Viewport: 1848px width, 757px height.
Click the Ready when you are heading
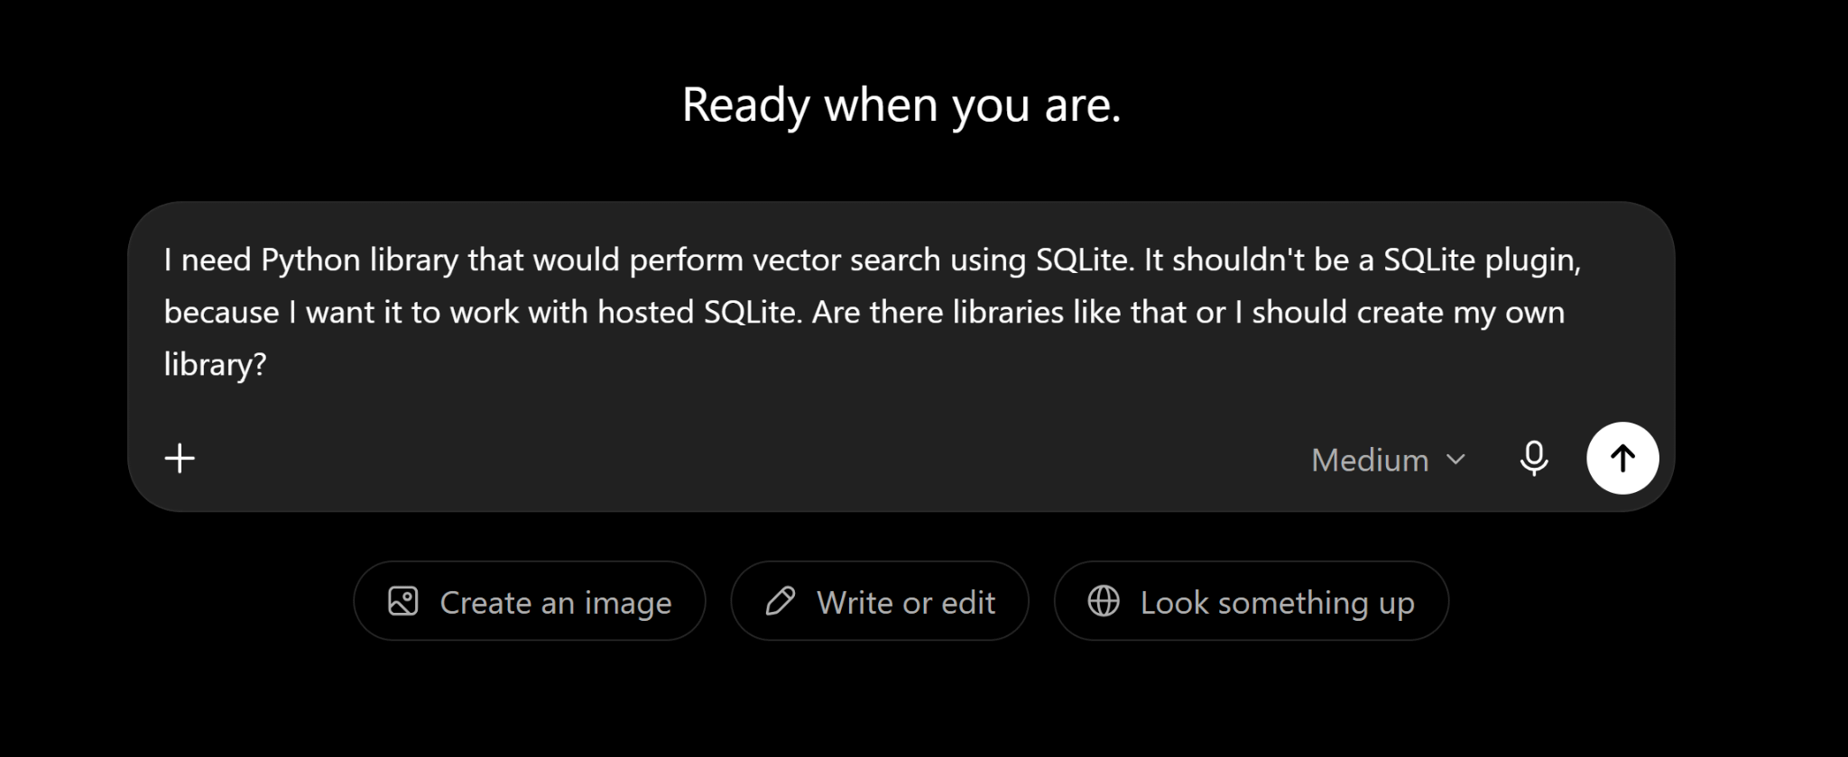901,105
